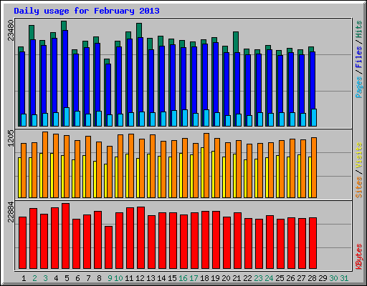Click day 9 on the x-axis
The image size is (367, 286).
pos(110,278)
